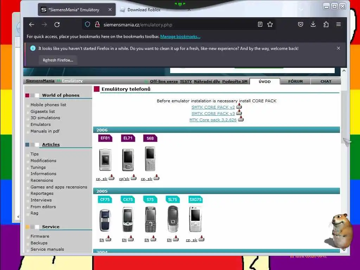
Task: Close the SiemensMania Emulátory tab
Action: click(110, 9)
